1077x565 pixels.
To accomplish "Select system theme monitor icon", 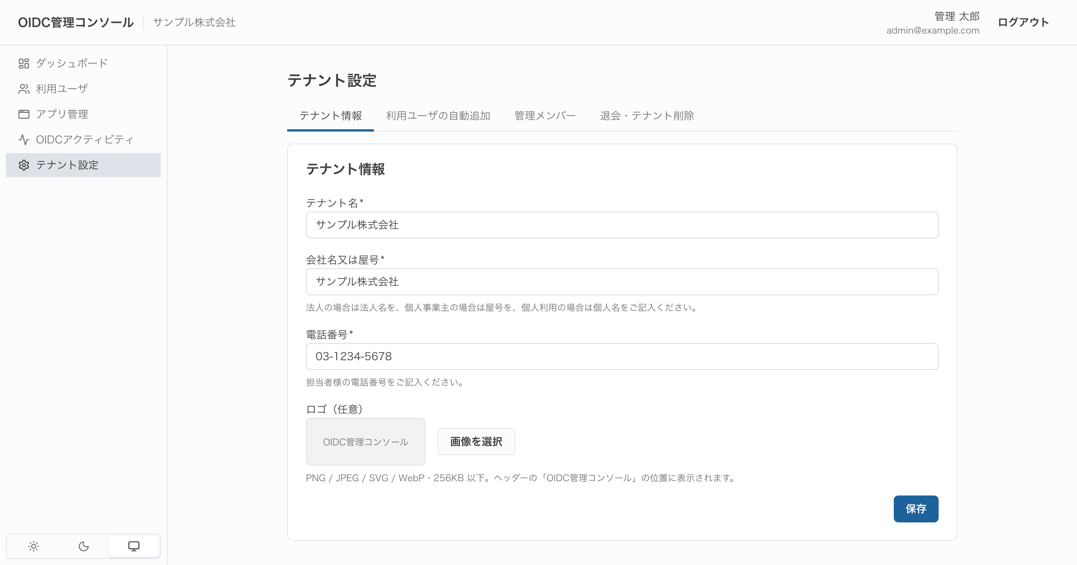I will pos(134,546).
